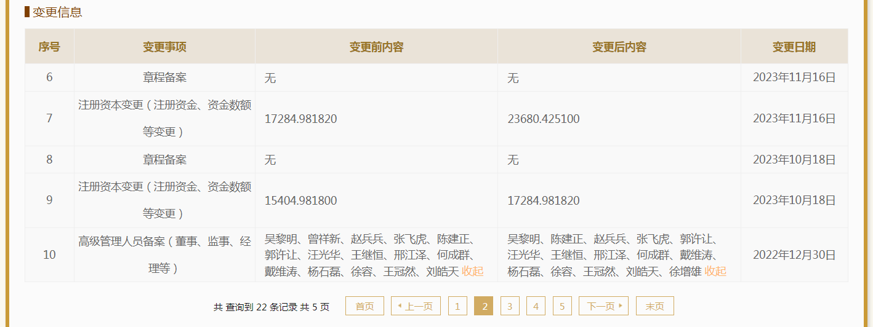Jump to 末页 last page
The image size is (873, 327).
coord(654,306)
